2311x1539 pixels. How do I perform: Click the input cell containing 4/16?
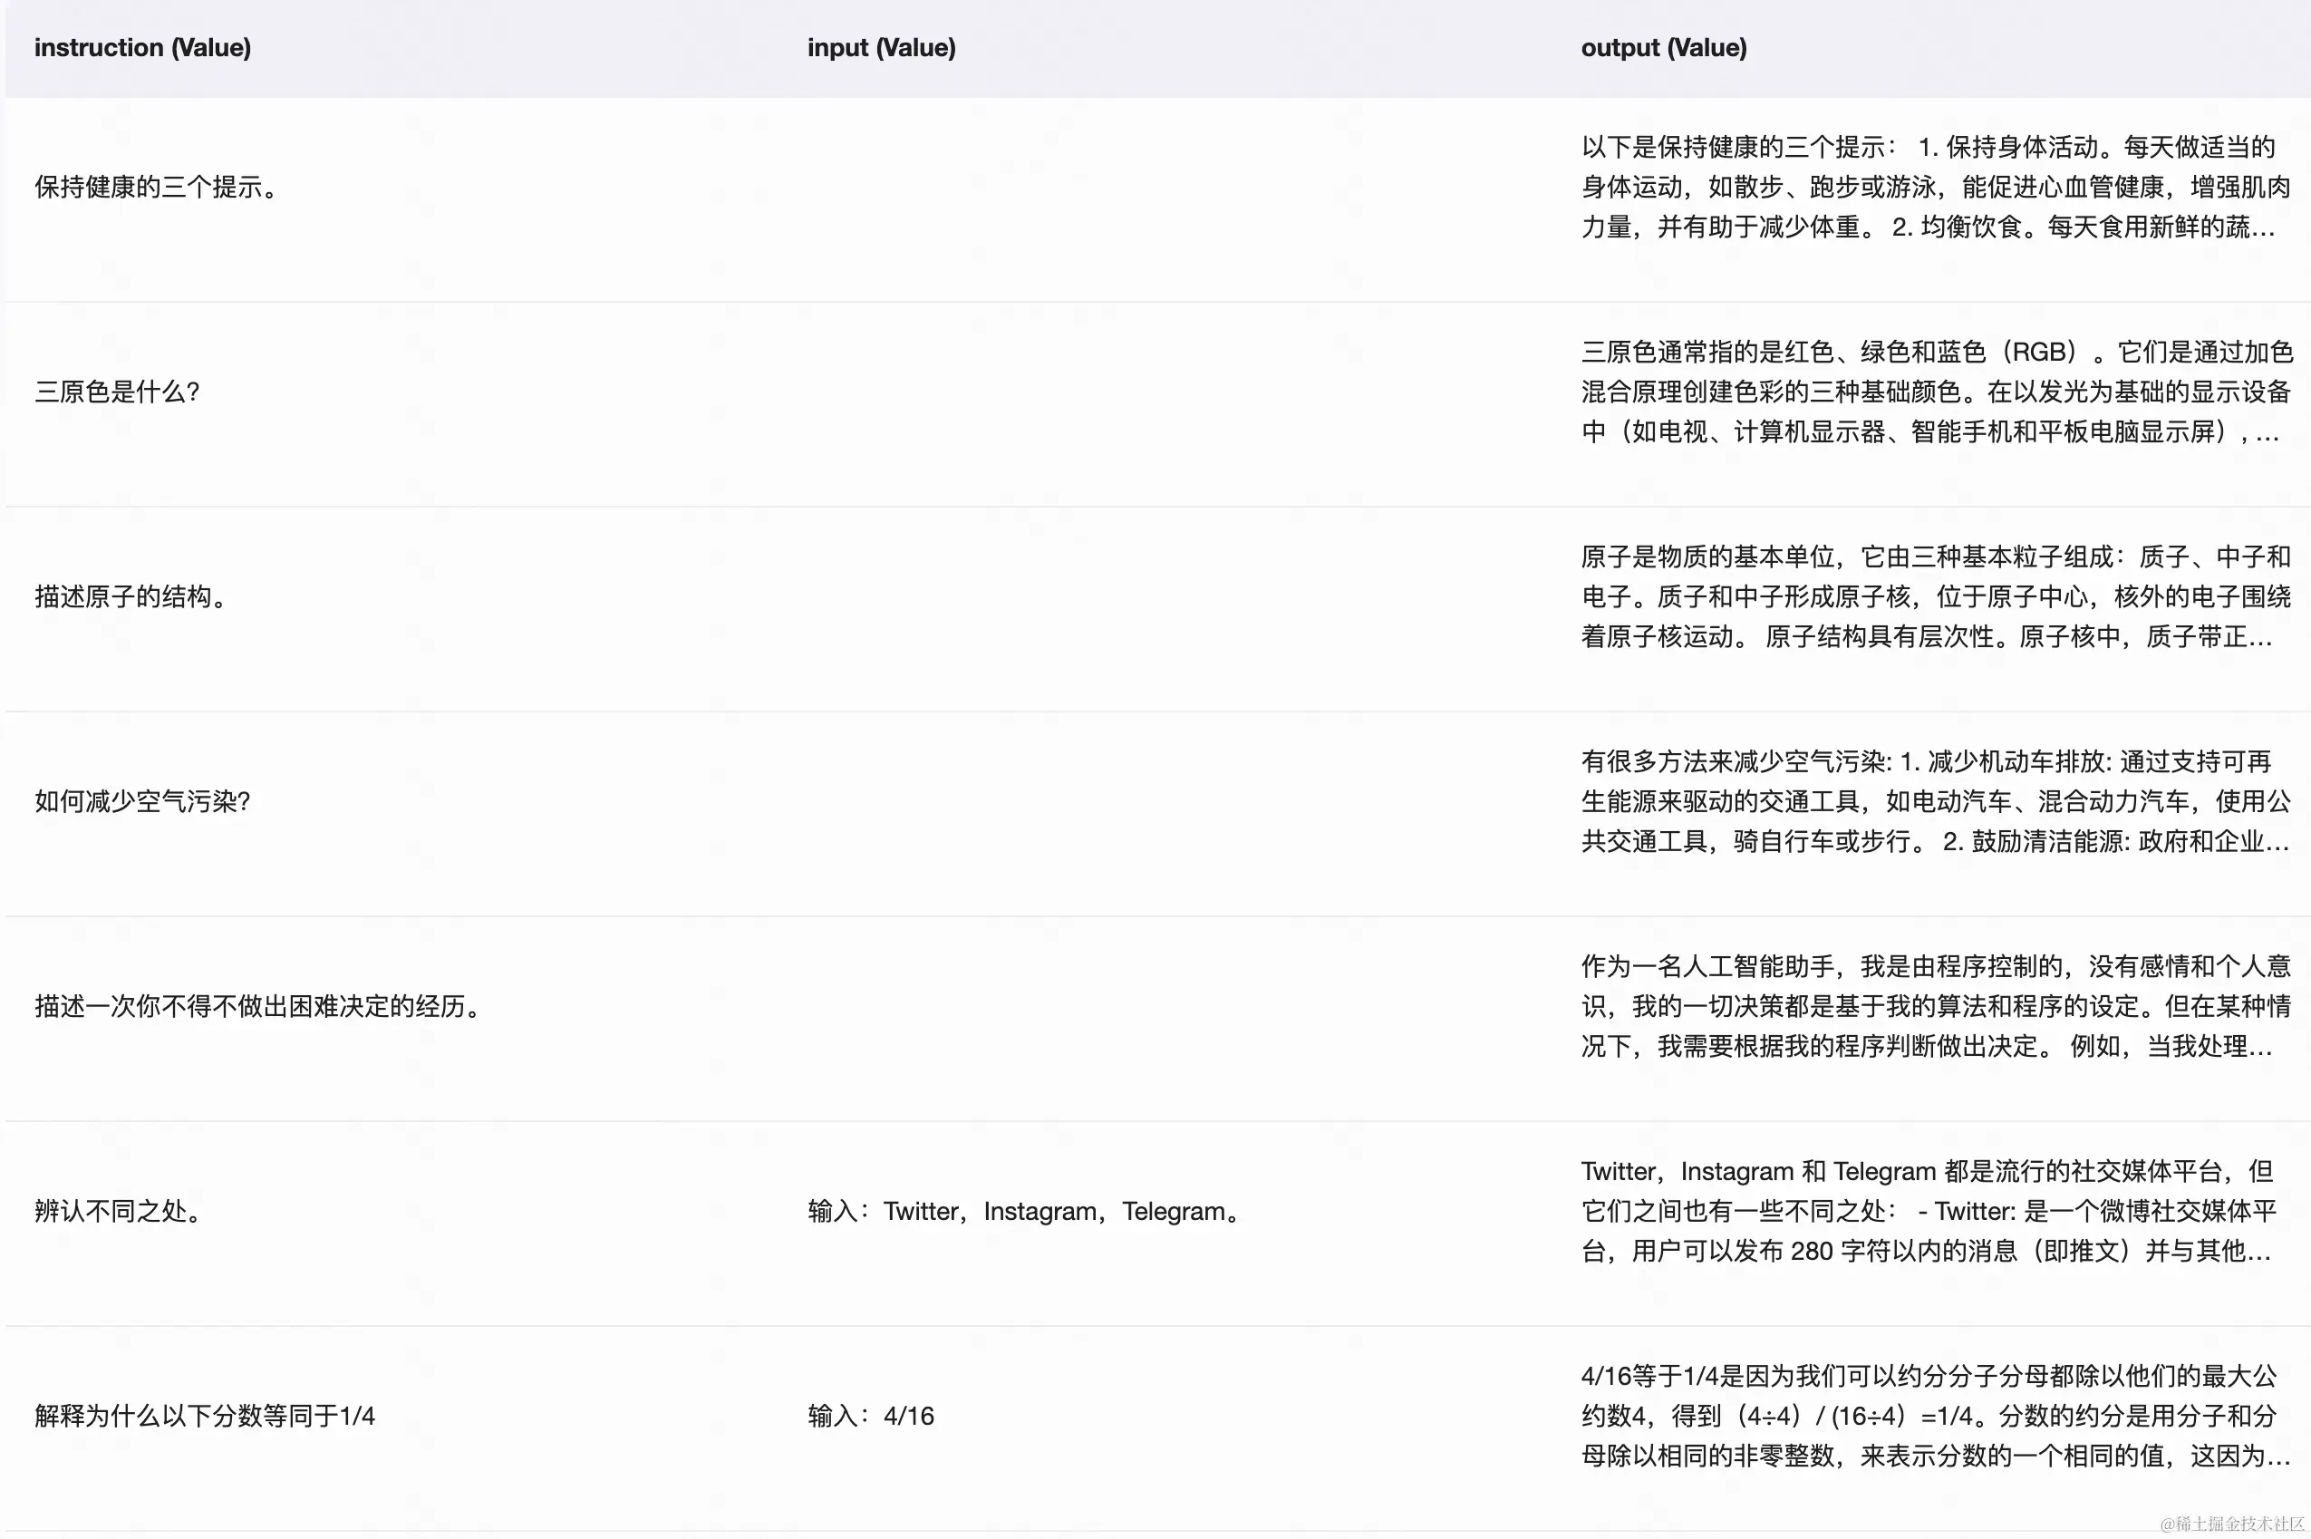click(870, 1416)
